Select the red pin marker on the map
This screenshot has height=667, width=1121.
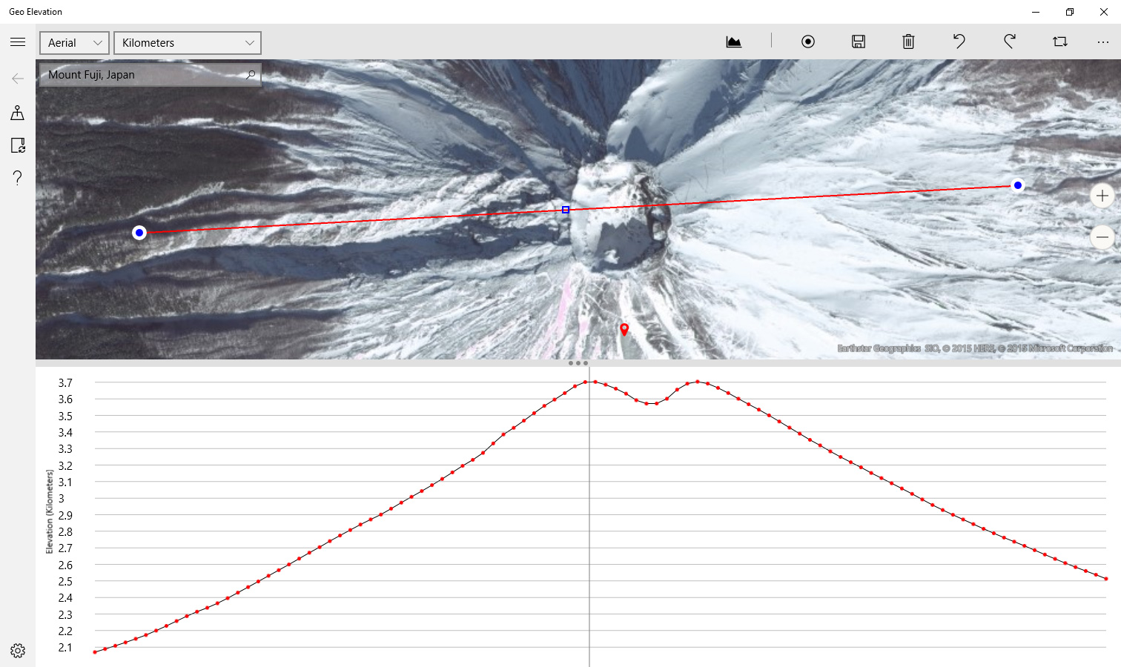click(x=624, y=329)
